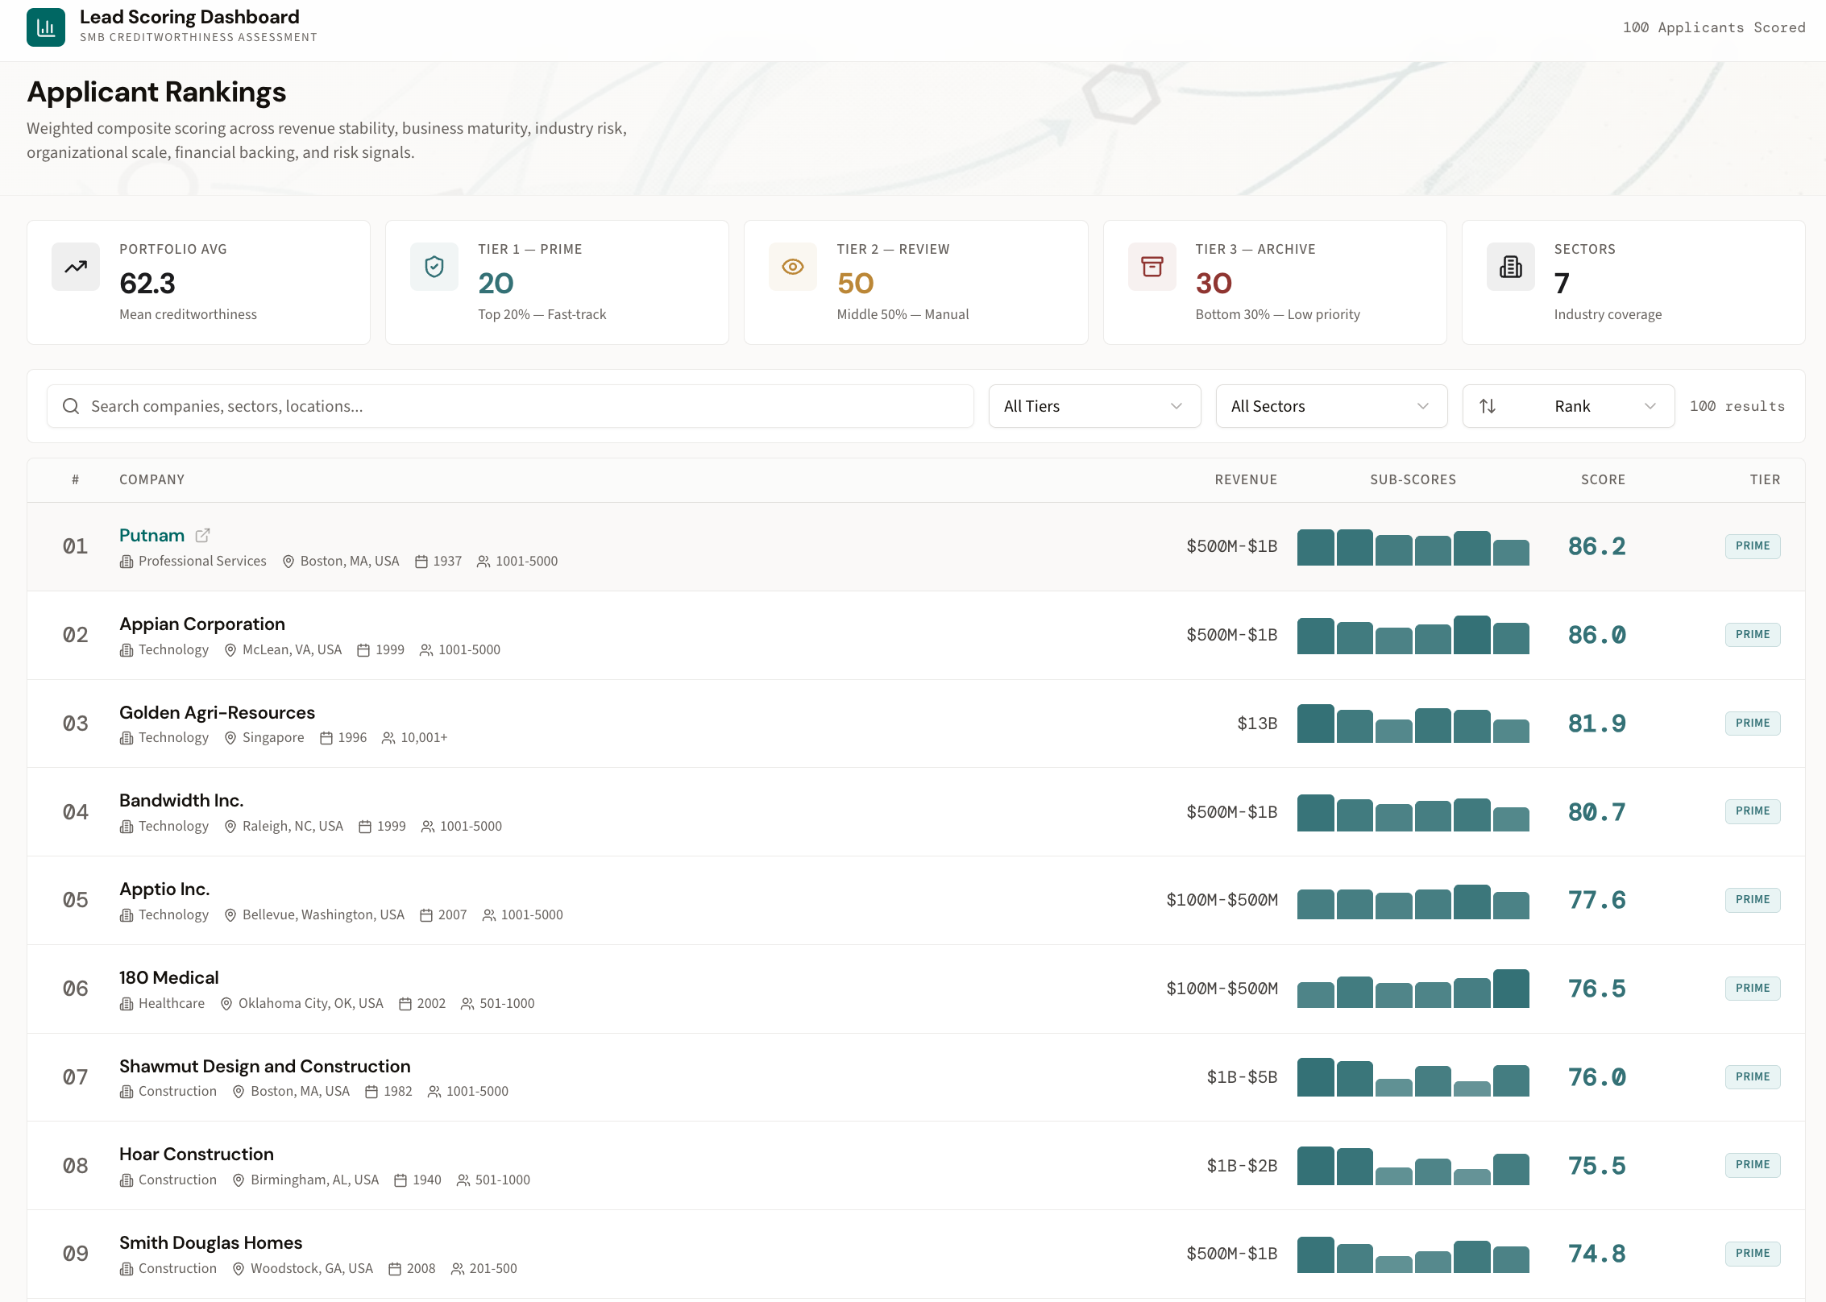Click the Sectors count 7
The height and width of the screenshot is (1302, 1826).
pyautogui.click(x=1562, y=283)
